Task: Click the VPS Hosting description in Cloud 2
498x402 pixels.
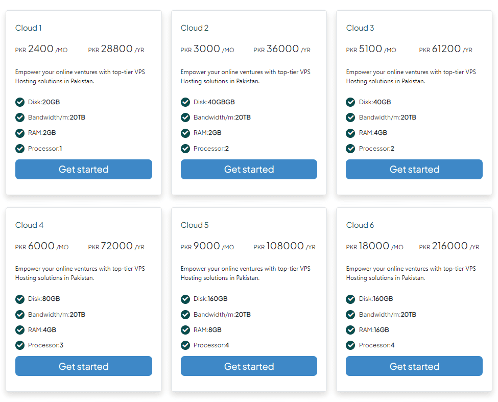Action: tap(246, 76)
